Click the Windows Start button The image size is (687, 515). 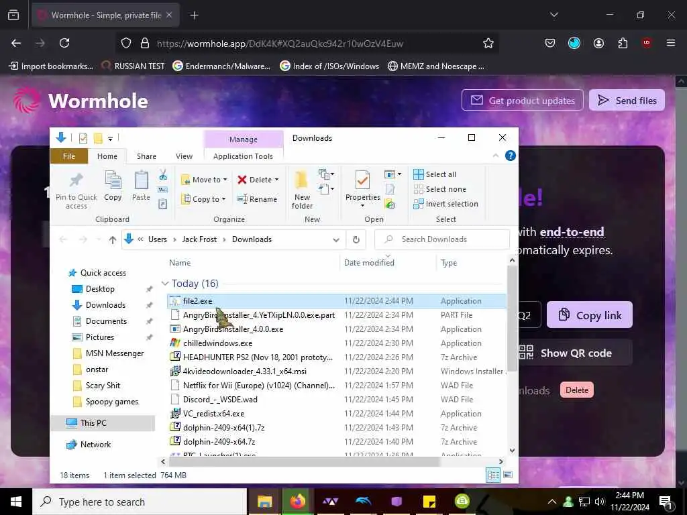coord(16,502)
